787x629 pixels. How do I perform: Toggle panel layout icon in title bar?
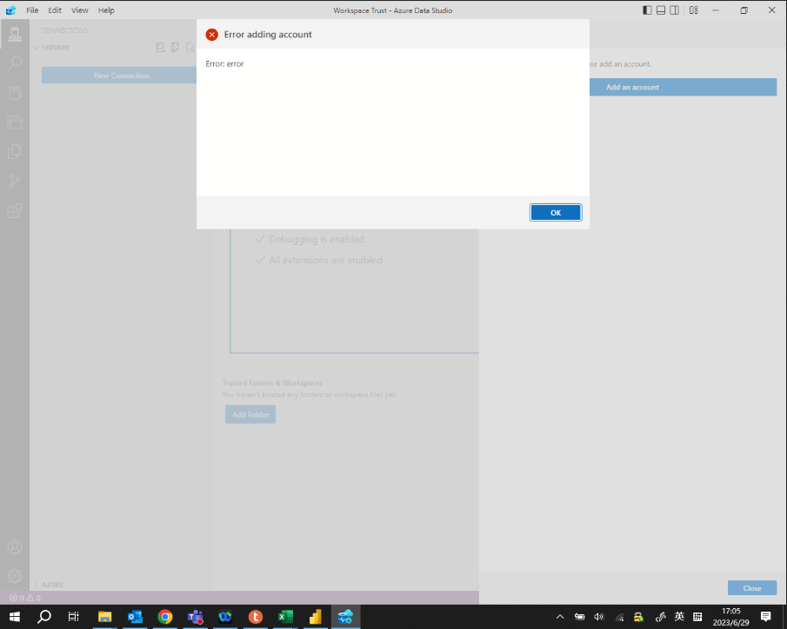coord(661,10)
